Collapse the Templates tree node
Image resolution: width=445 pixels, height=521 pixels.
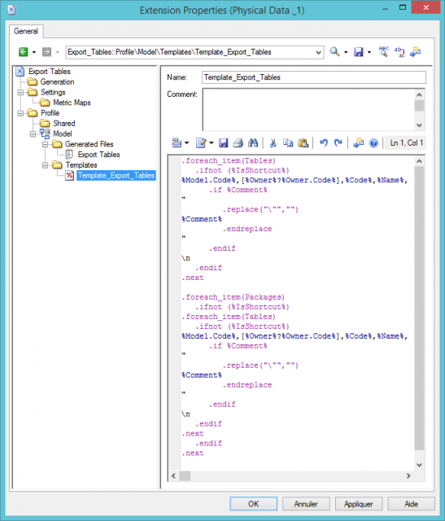coord(45,165)
